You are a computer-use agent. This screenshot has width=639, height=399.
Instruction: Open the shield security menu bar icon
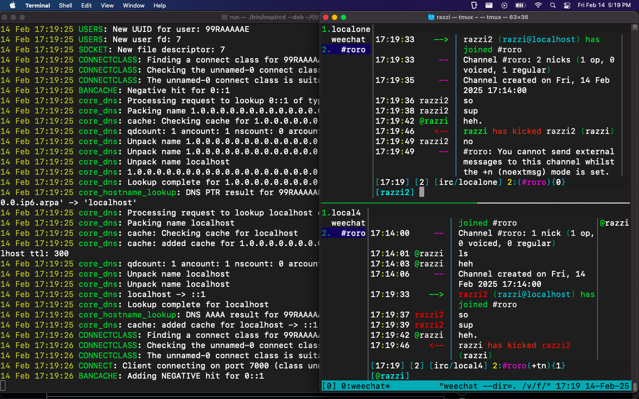[474, 5]
